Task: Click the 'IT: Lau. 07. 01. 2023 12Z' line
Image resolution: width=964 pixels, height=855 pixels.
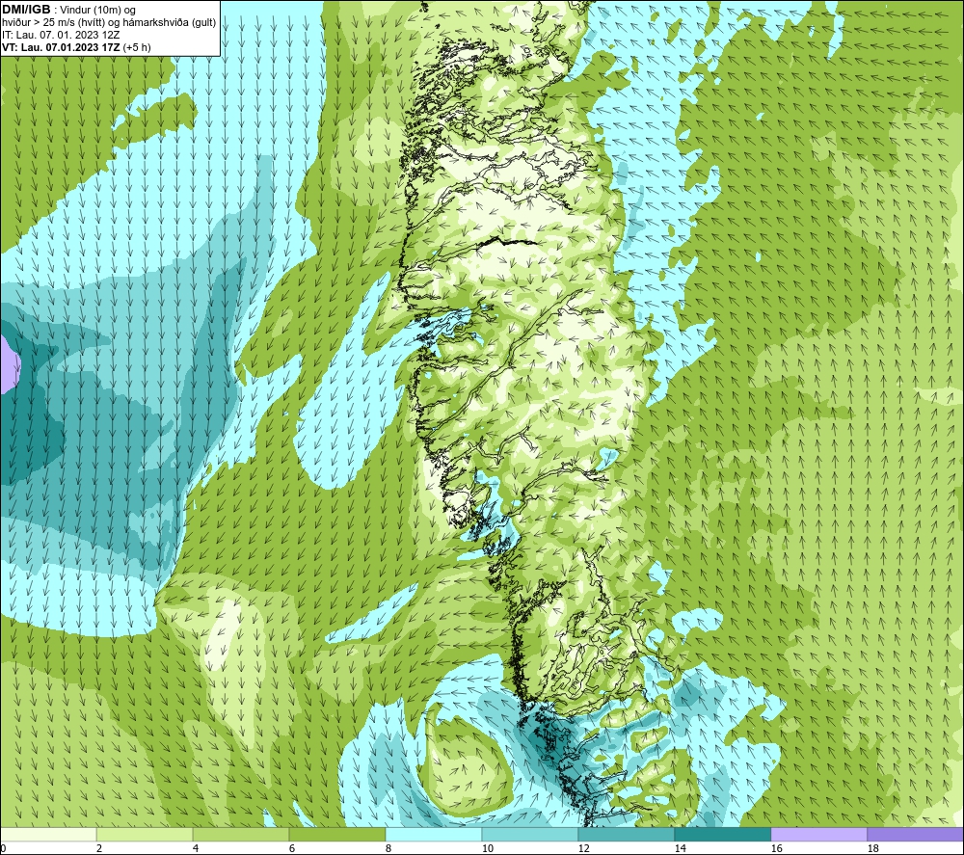Action: tap(61, 35)
